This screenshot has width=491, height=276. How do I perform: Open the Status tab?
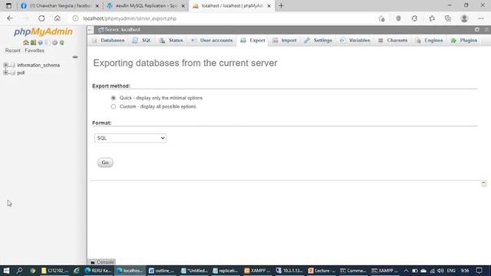coord(171,41)
